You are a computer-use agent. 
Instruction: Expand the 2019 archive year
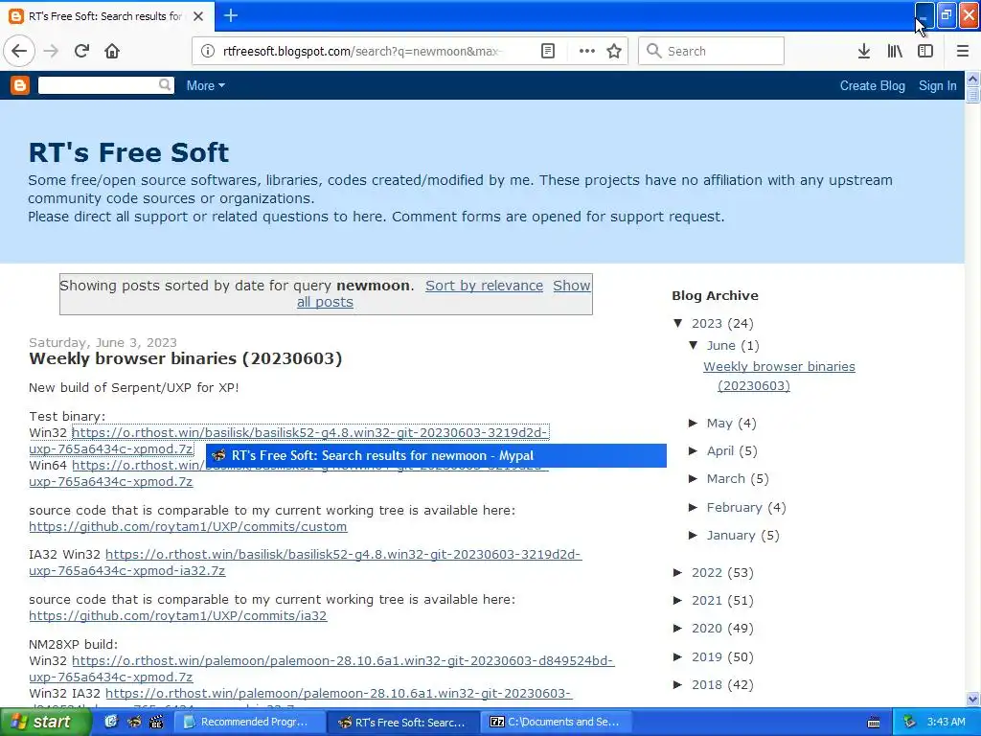click(678, 656)
